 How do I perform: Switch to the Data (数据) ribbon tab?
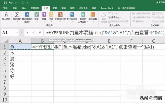[55, 8]
